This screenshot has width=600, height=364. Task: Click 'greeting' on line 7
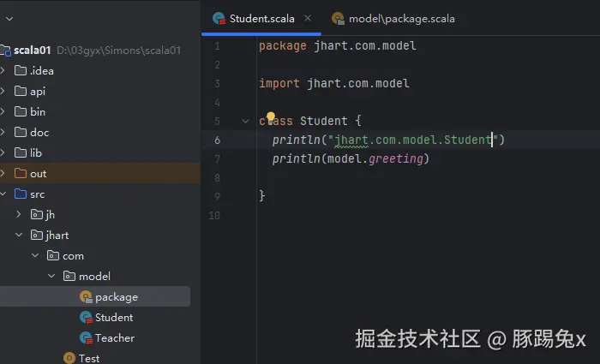[396, 158]
